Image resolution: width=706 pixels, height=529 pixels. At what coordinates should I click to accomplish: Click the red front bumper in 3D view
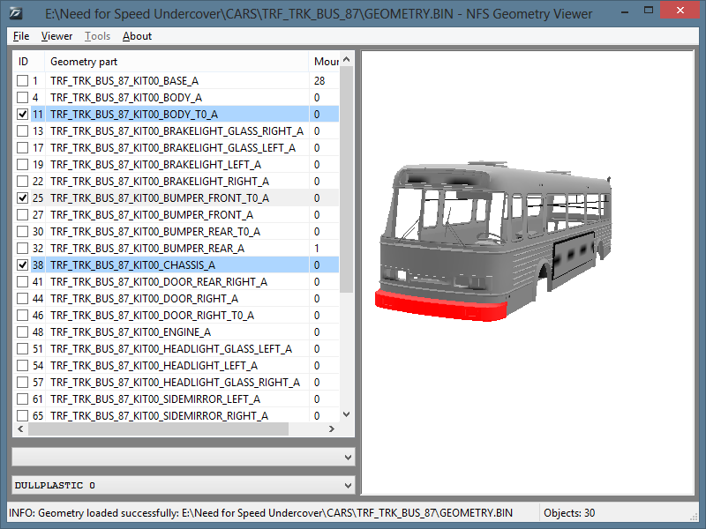tap(440, 307)
